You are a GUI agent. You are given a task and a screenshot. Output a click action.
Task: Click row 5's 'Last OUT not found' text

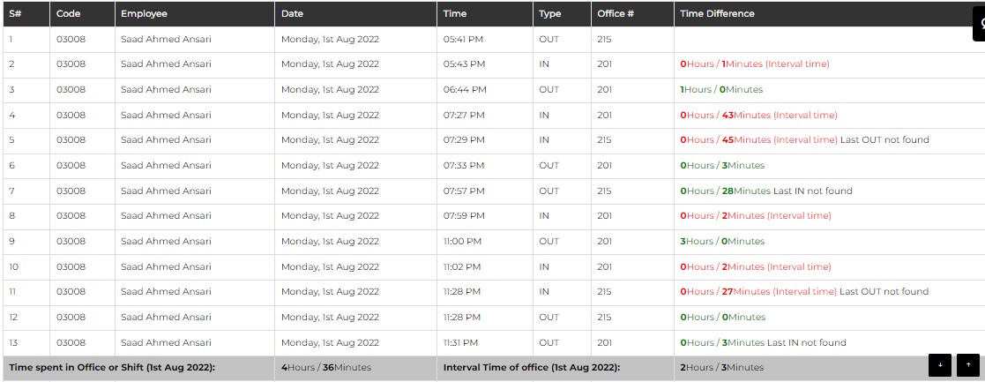pyautogui.click(x=884, y=140)
